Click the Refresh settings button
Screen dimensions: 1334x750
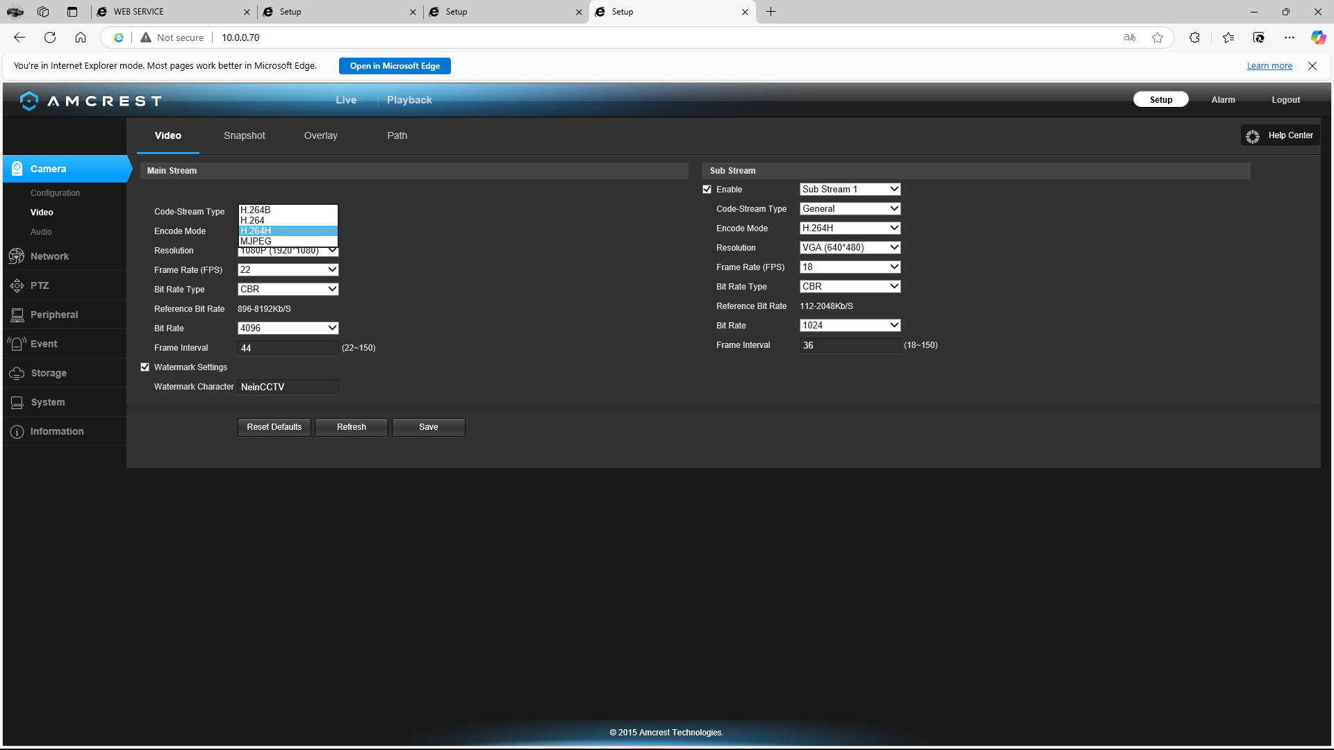coord(352,427)
